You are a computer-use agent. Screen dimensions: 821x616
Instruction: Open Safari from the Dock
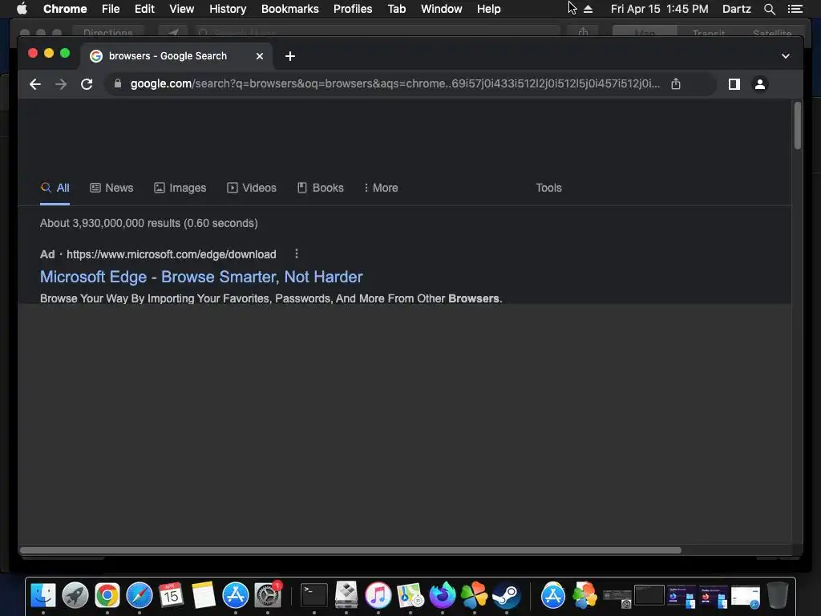pyautogui.click(x=140, y=595)
